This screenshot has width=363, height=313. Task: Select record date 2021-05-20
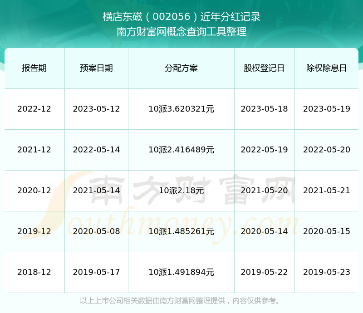tap(264, 191)
